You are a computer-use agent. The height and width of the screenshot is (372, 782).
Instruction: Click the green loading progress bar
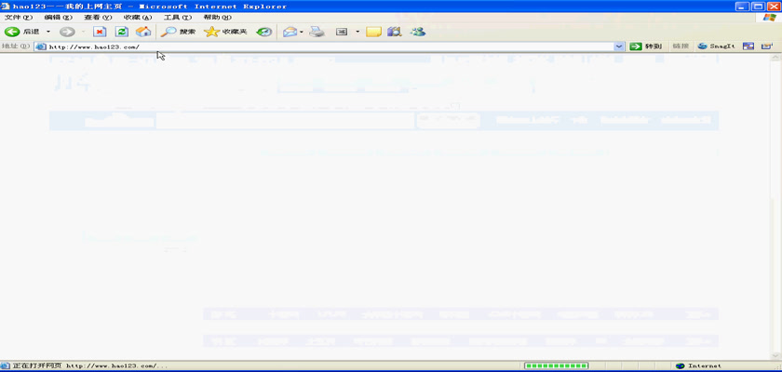557,366
